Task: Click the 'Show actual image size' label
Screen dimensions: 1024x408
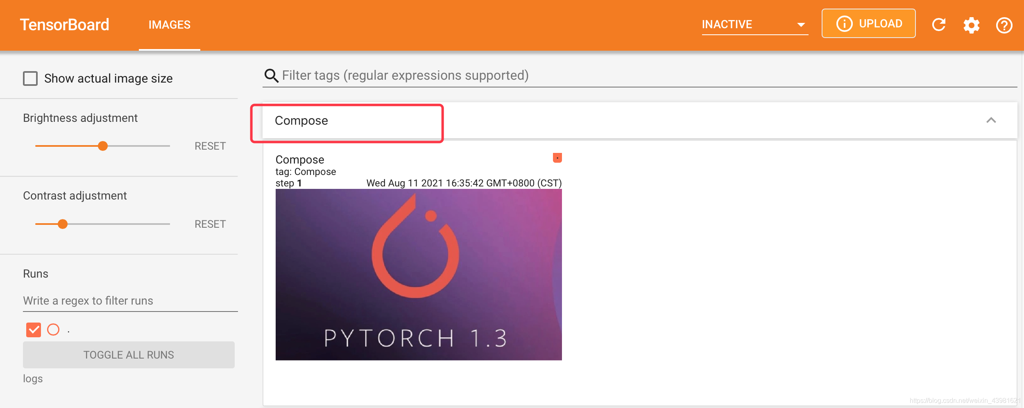Action: pos(109,78)
